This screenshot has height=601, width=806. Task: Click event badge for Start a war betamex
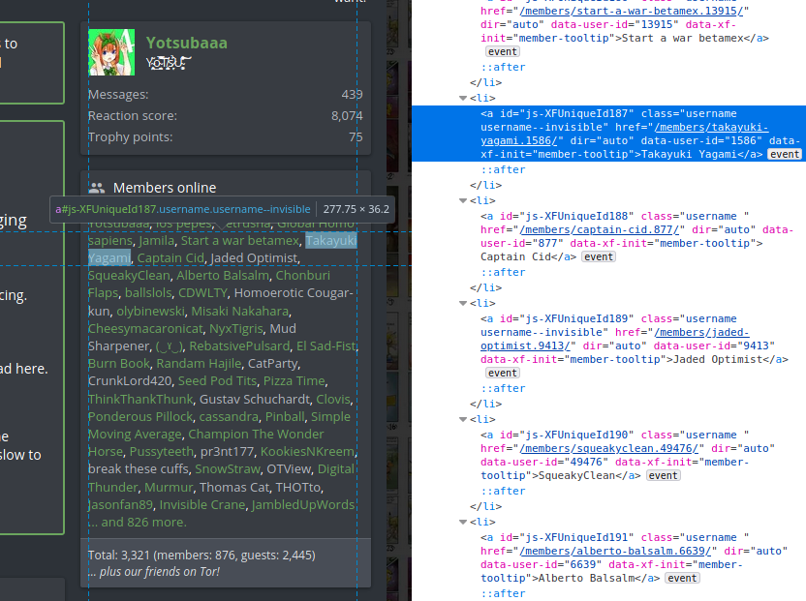(503, 52)
